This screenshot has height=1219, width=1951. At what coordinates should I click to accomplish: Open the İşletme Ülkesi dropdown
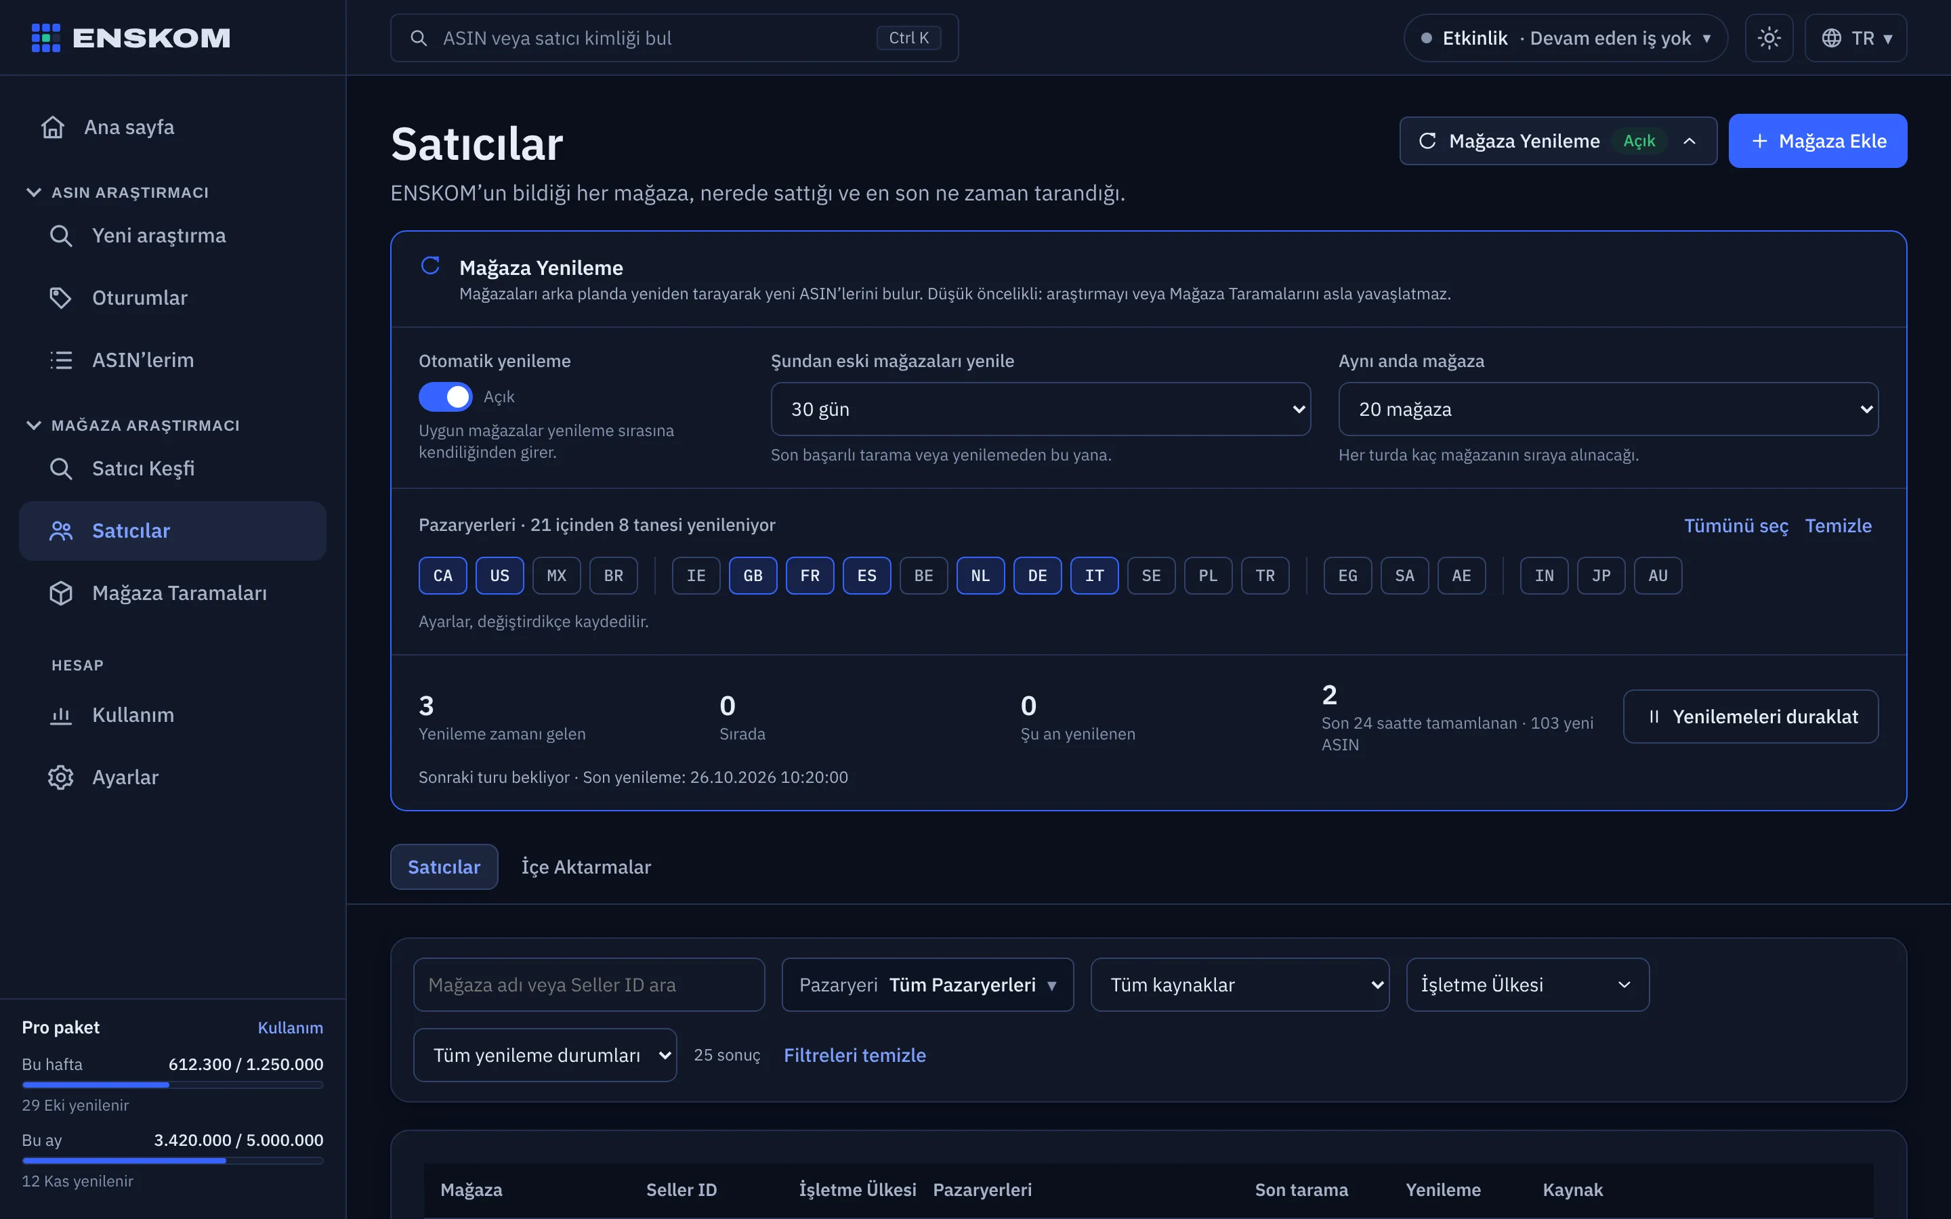click(1528, 985)
